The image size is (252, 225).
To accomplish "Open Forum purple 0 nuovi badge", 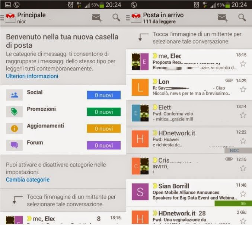I will click(x=104, y=145).
